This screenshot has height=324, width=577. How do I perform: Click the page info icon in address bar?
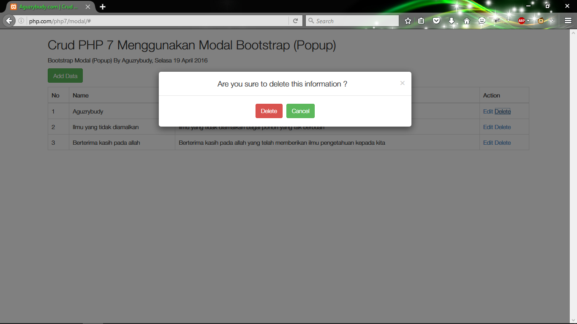tap(21, 20)
